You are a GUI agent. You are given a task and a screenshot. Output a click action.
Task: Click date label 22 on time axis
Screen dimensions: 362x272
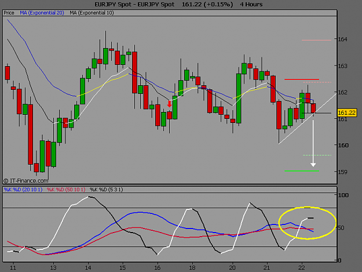[302, 268]
